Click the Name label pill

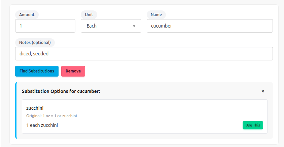pos(156,15)
